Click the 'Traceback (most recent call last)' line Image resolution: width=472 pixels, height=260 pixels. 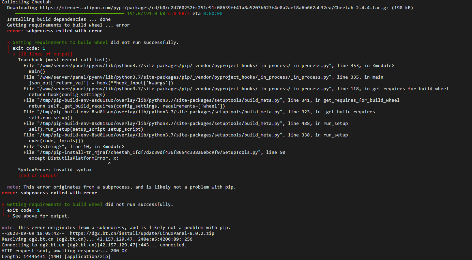(64, 60)
